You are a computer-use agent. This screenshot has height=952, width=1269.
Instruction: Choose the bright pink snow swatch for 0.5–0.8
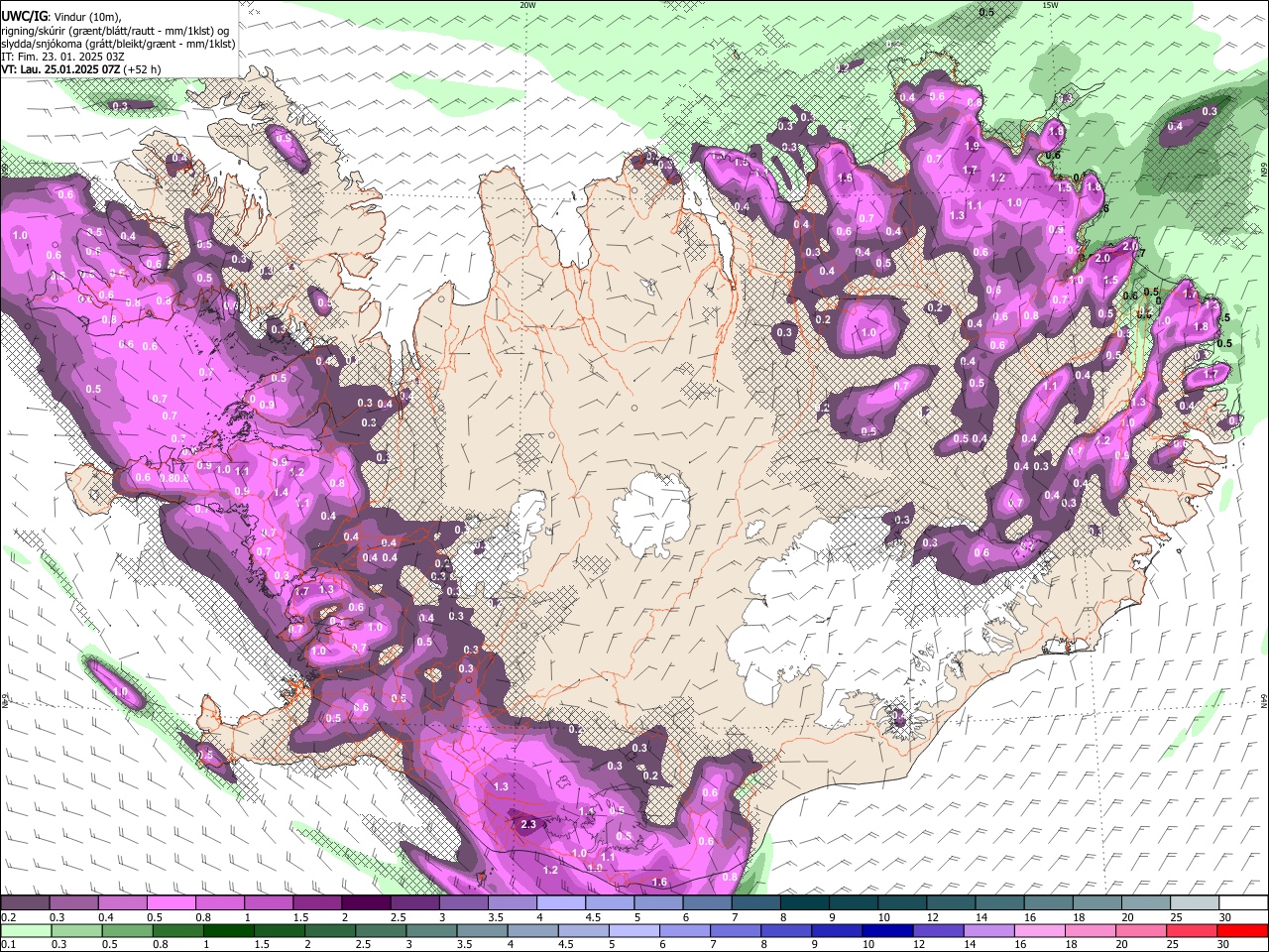tap(171, 903)
